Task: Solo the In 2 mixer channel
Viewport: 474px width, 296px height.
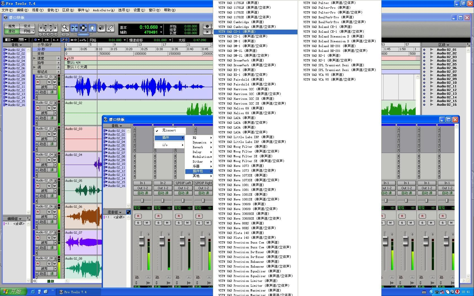Action: point(158,223)
